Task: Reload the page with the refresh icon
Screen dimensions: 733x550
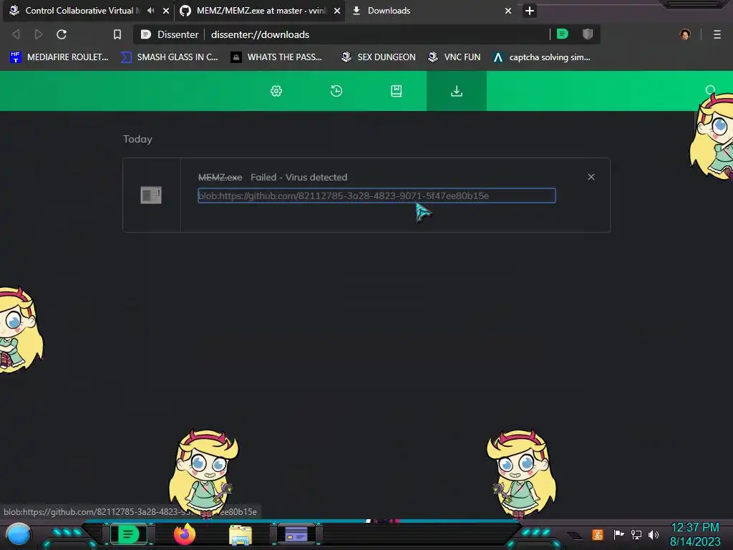Action: click(x=62, y=34)
